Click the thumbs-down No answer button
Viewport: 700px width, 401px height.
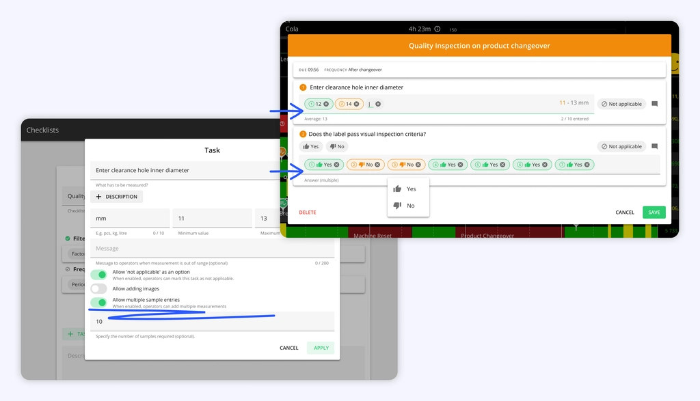point(337,146)
